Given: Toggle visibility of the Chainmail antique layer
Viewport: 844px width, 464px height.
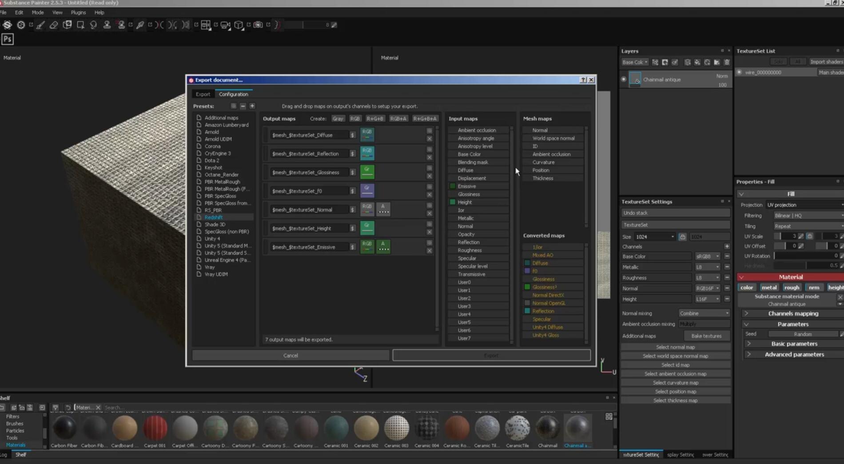Looking at the screenshot, I should click(x=624, y=79).
